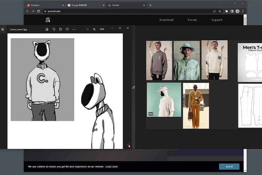
Task: Click the Photos app icon beside filename
Action: 3,29
